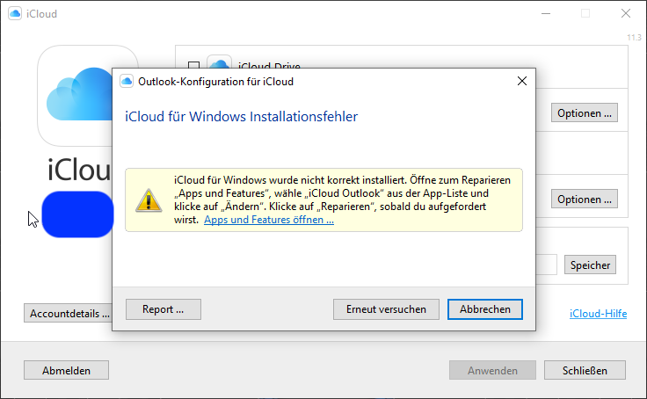Click the Report ... button
This screenshot has height=399, width=647.
[164, 309]
